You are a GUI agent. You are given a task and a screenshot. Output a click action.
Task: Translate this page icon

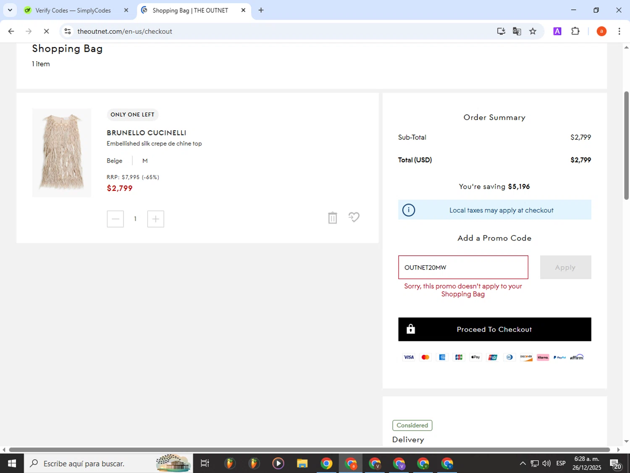pyautogui.click(x=517, y=31)
